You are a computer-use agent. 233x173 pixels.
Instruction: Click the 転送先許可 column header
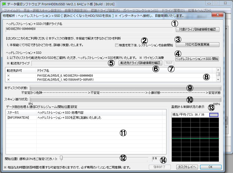click(21, 71)
